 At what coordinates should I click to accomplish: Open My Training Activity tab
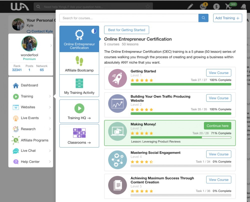[79, 86]
